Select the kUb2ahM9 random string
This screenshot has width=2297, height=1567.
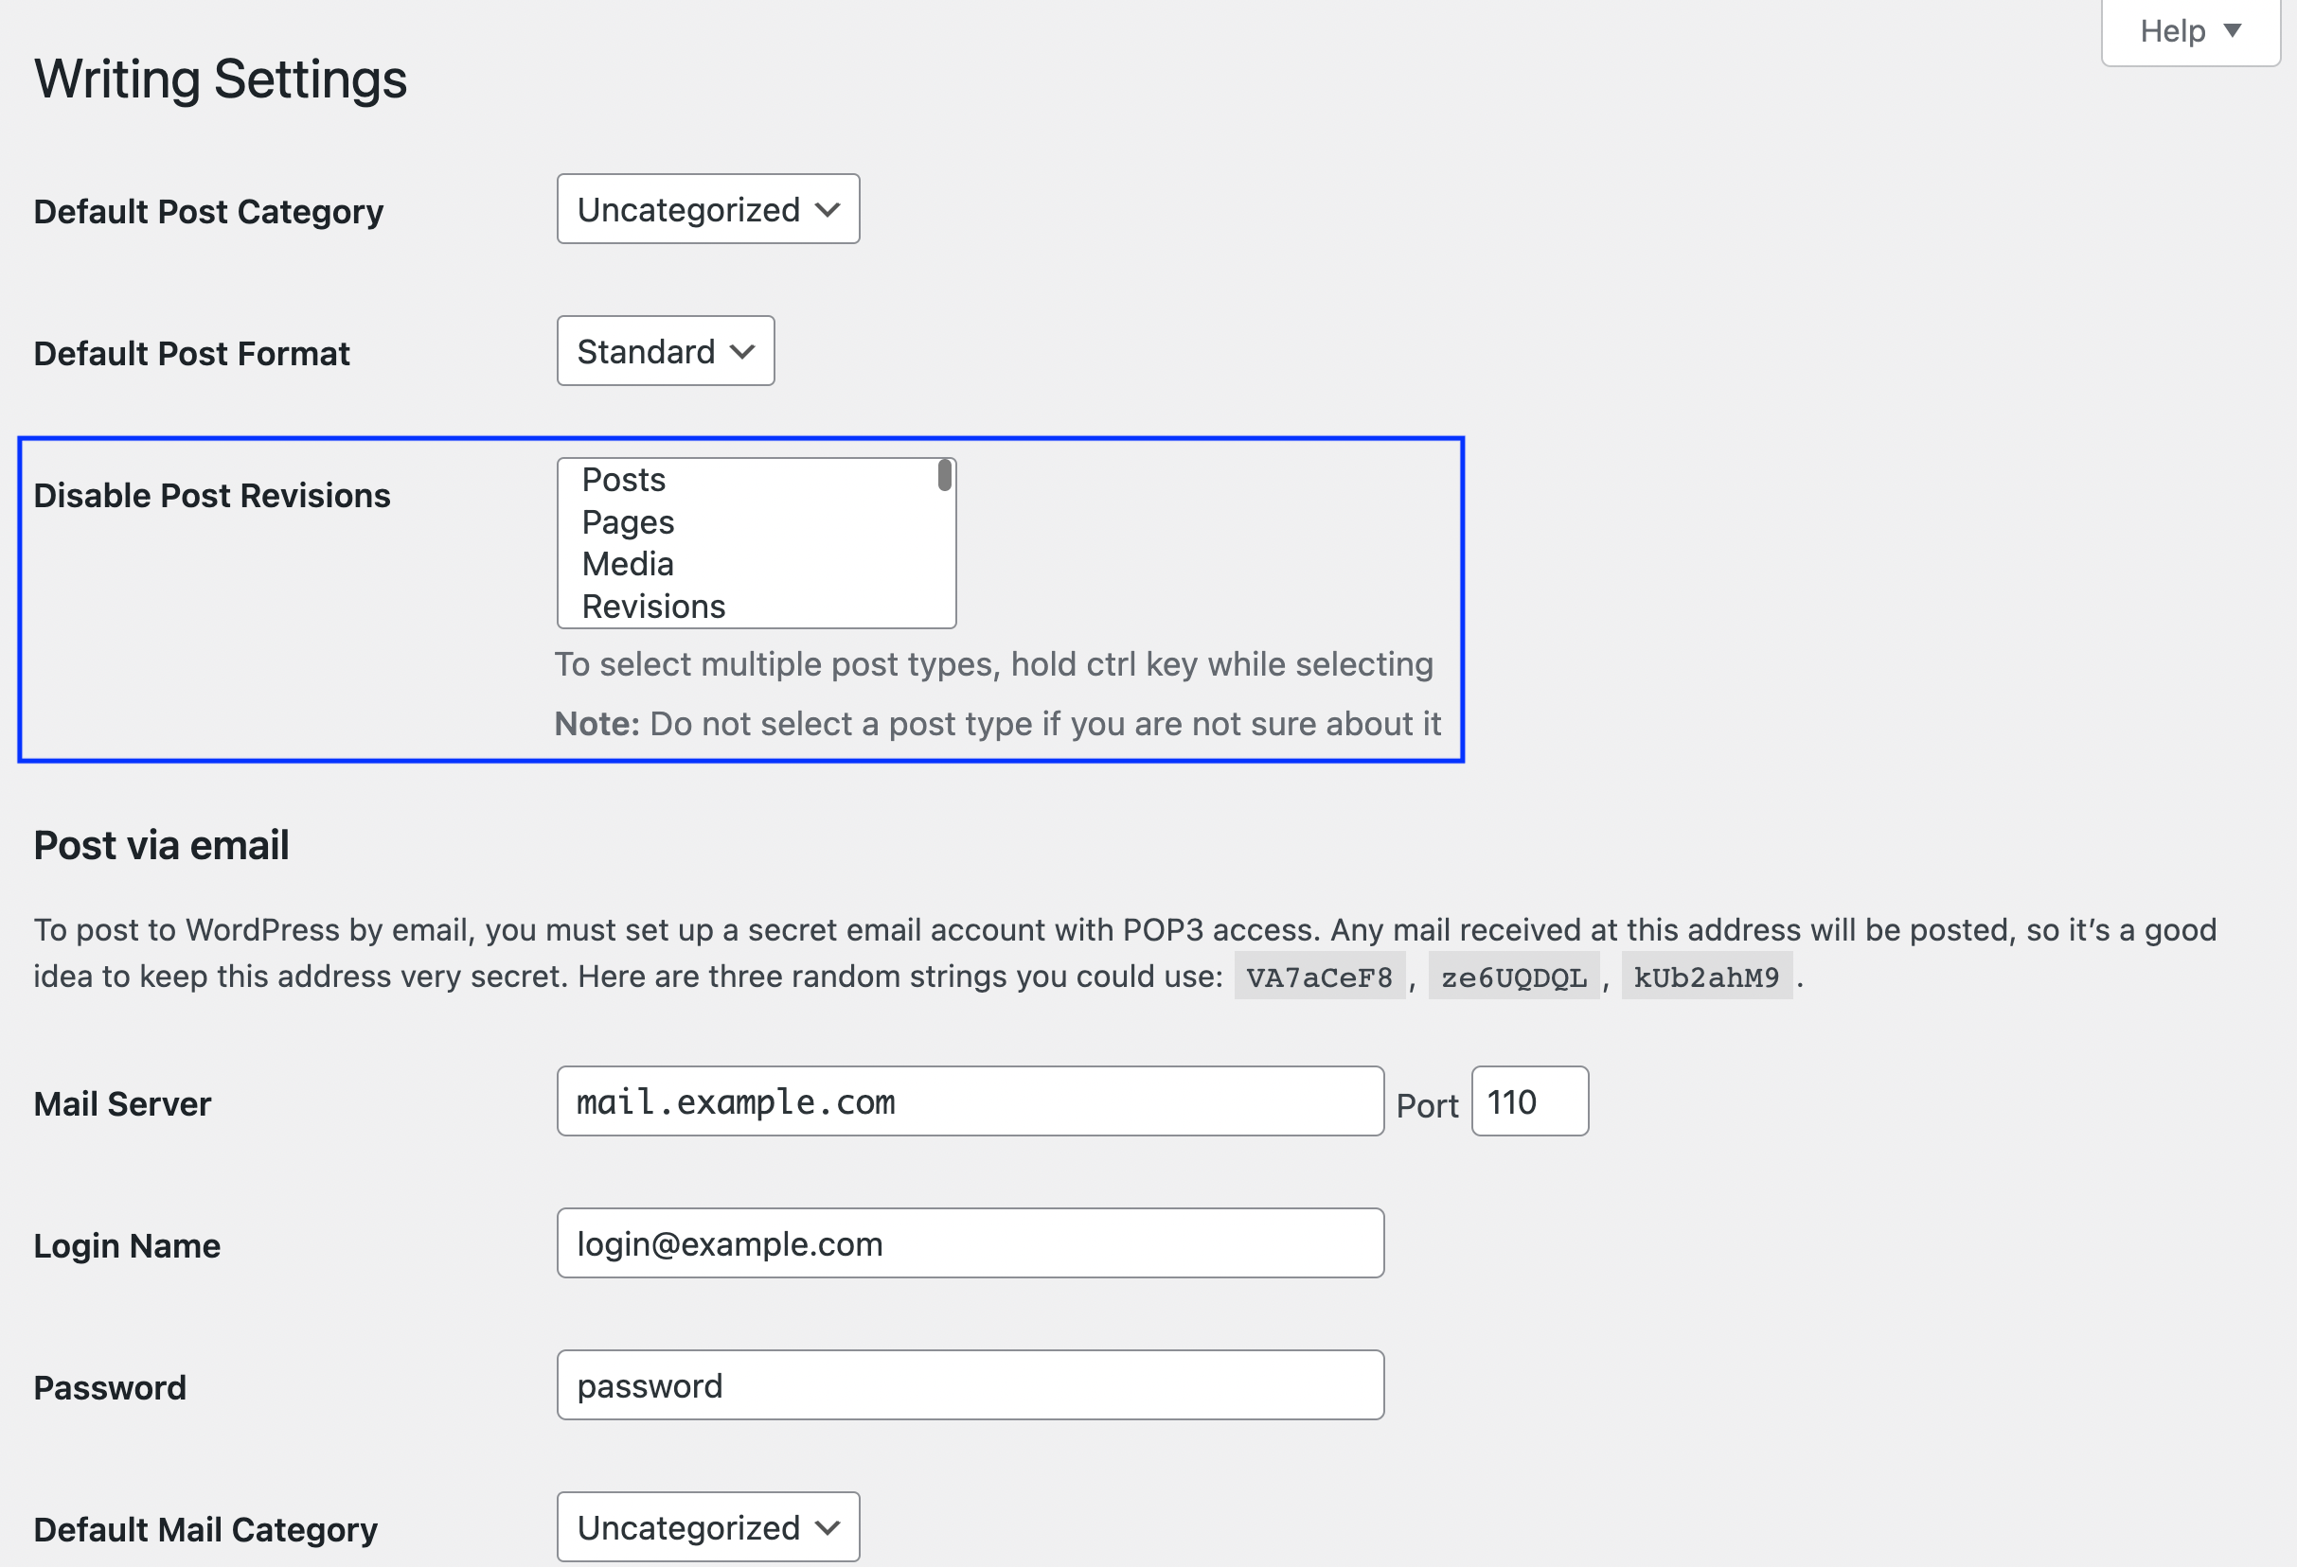tap(1707, 977)
